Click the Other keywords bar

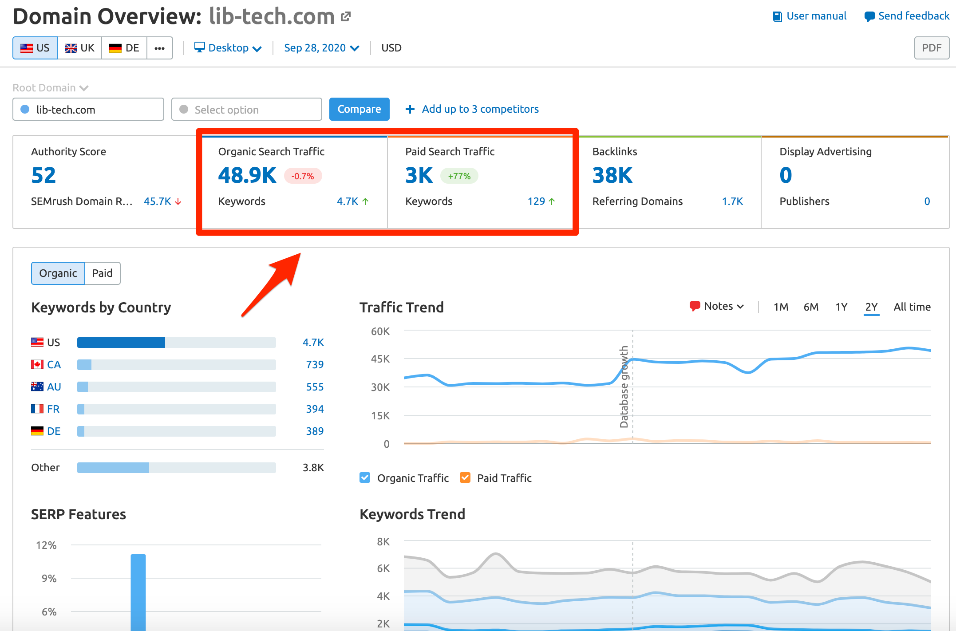[x=177, y=468]
